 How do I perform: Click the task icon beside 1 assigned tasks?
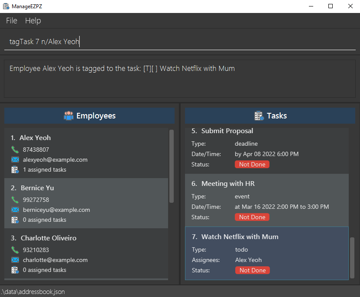(x=15, y=169)
